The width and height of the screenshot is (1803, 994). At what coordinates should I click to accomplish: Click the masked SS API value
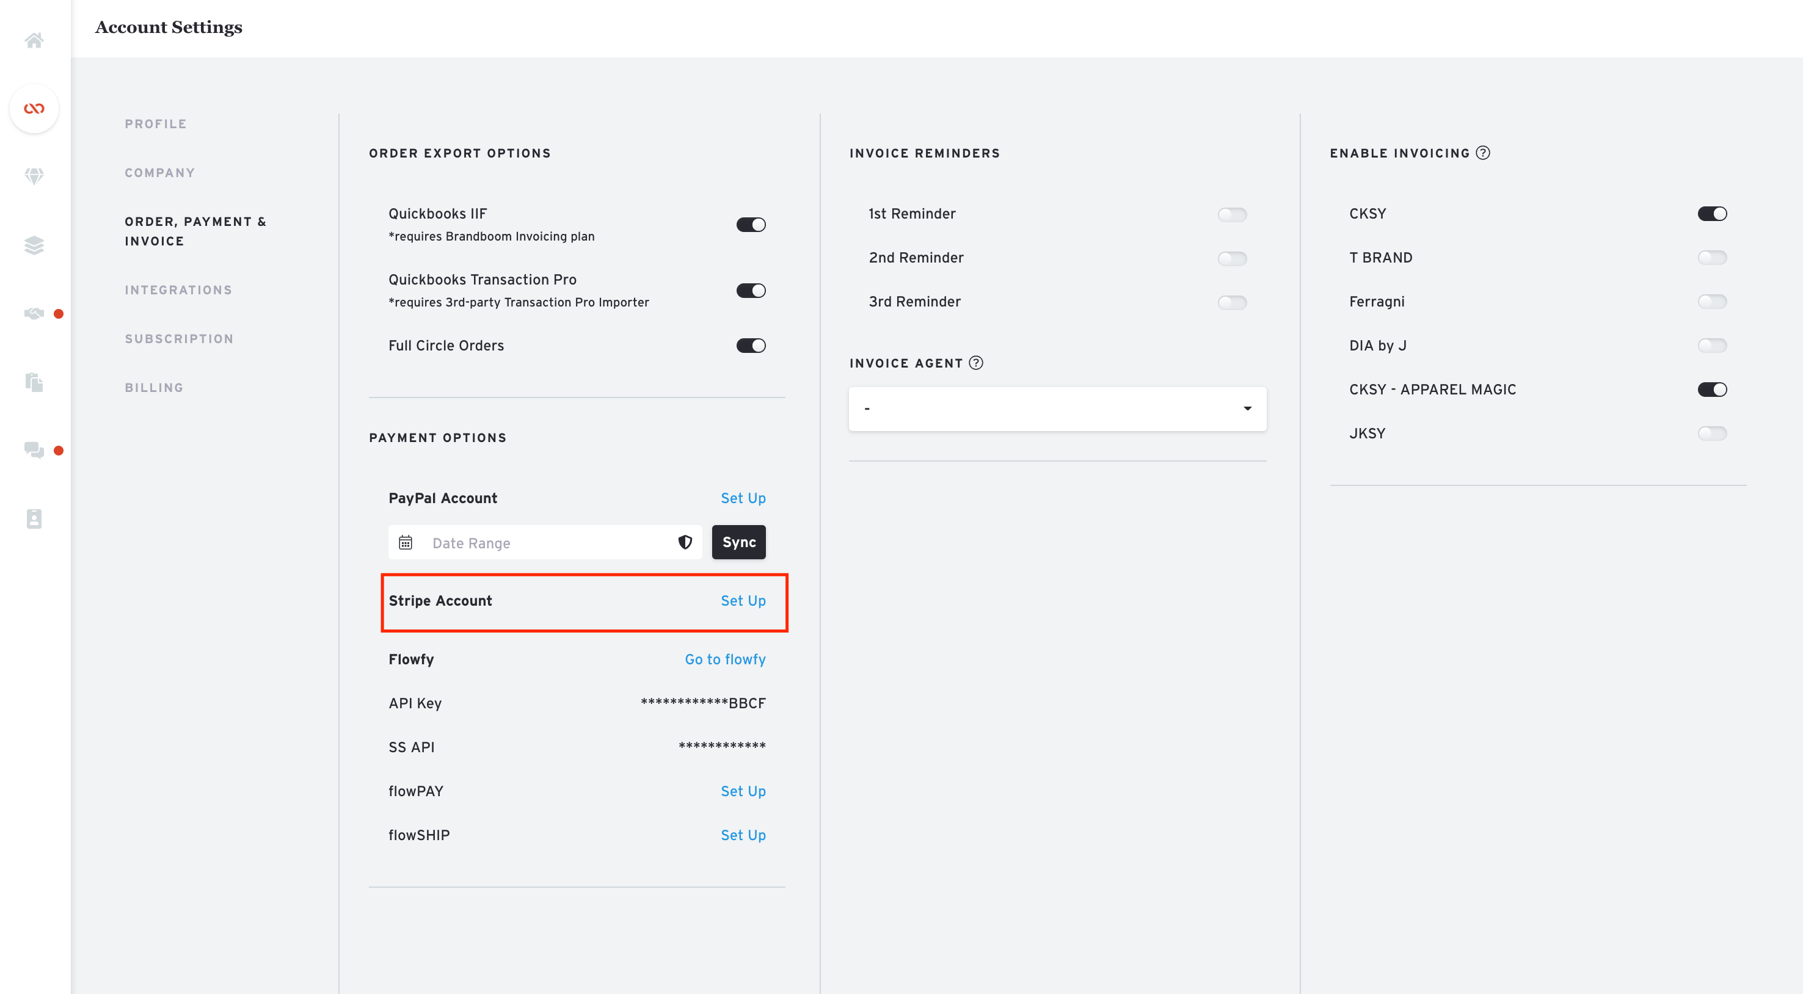click(x=723, y=747)
